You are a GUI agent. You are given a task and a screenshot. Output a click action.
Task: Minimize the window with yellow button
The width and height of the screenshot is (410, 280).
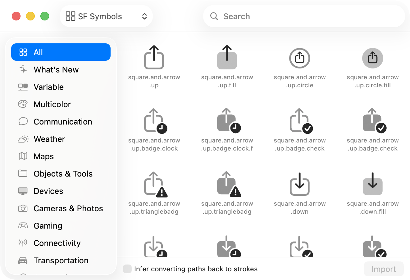(30, 16)
